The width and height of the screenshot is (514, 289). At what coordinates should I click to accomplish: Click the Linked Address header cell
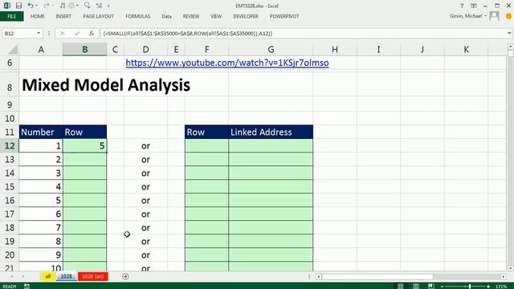point(271,132)
